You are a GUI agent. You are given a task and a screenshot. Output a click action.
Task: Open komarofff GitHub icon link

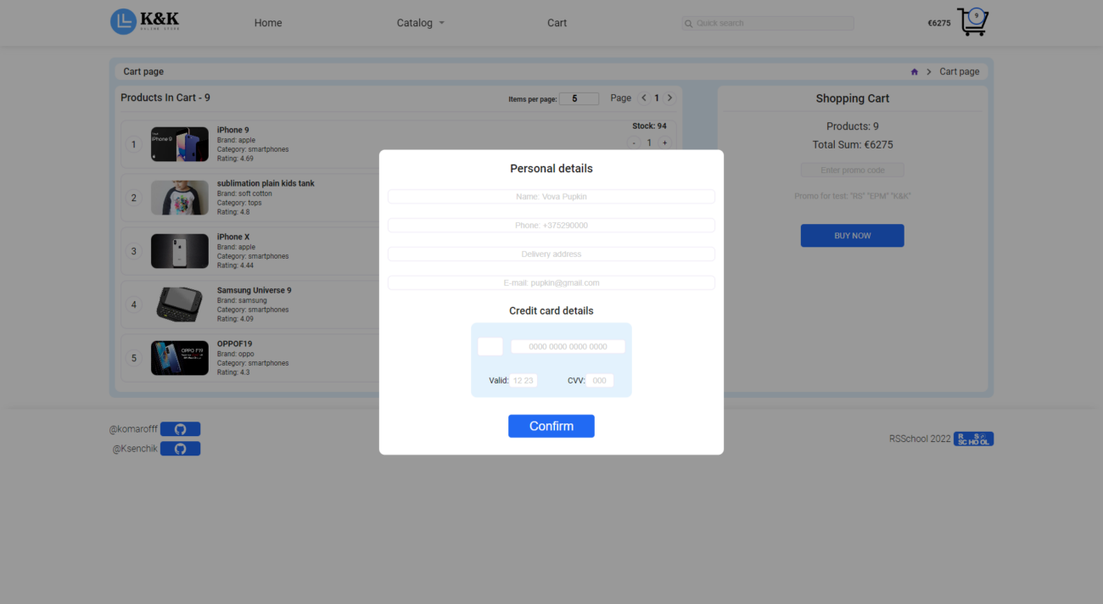pyautogui.click(x=180, y=429)
